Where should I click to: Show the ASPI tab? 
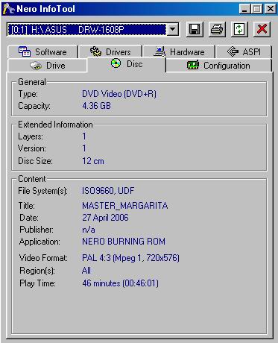[x=244, y=52]
